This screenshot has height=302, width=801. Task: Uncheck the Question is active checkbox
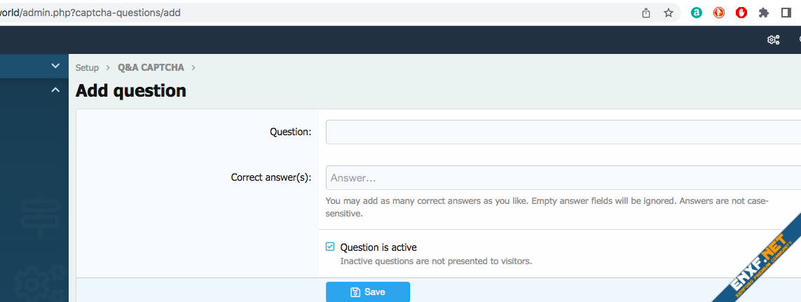(x=330, y=247)
